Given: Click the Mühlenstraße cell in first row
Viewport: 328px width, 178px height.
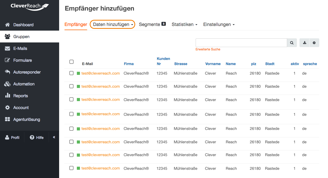Looking at the screenshot, I should (186, 73).
